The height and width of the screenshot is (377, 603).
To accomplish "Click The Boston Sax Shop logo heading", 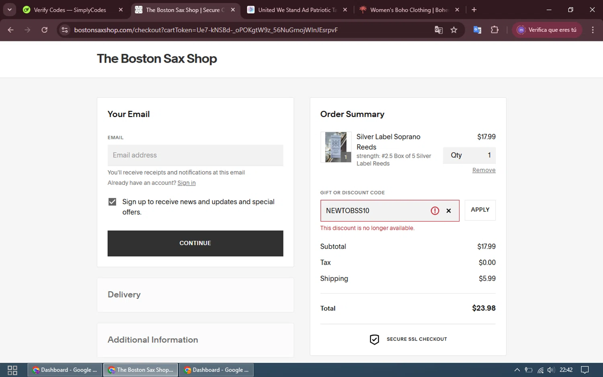I will tap(157, 59).
